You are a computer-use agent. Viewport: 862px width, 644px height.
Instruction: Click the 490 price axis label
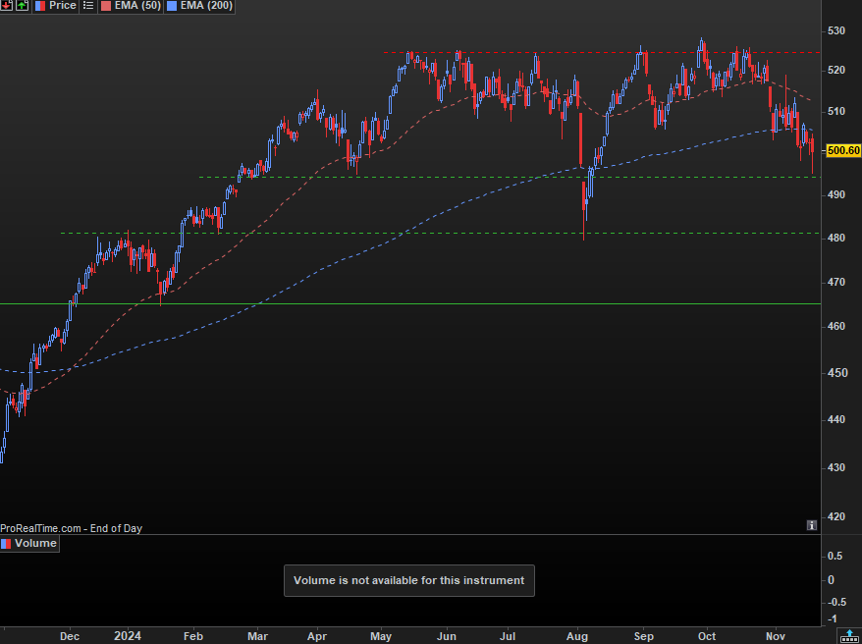tap(836, 195)
